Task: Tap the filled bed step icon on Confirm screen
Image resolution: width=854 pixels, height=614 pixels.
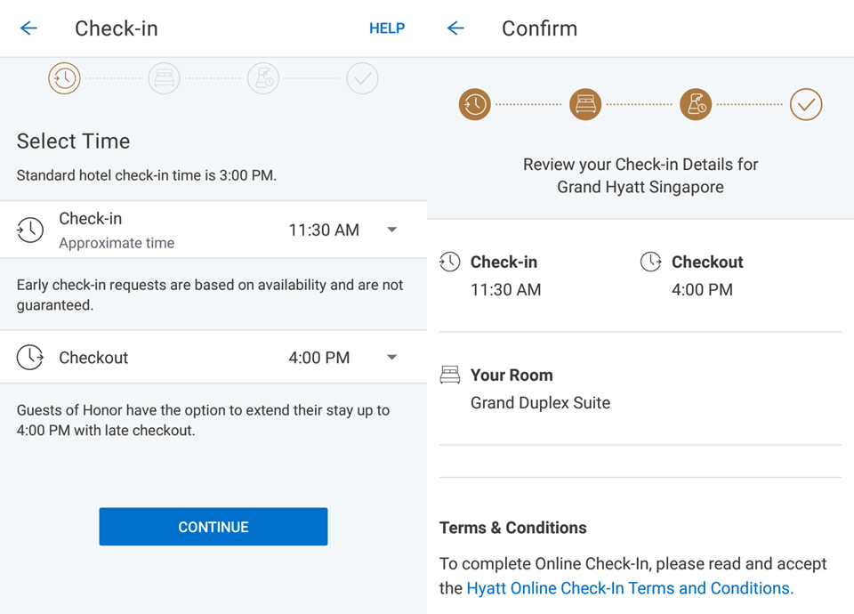Action: click(585, 104)
